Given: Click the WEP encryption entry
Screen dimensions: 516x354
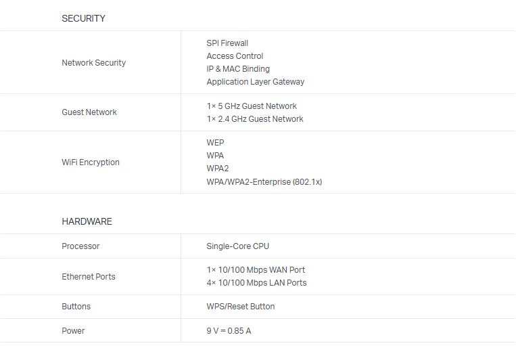Looking at the screenshot, I should [215, 143].
